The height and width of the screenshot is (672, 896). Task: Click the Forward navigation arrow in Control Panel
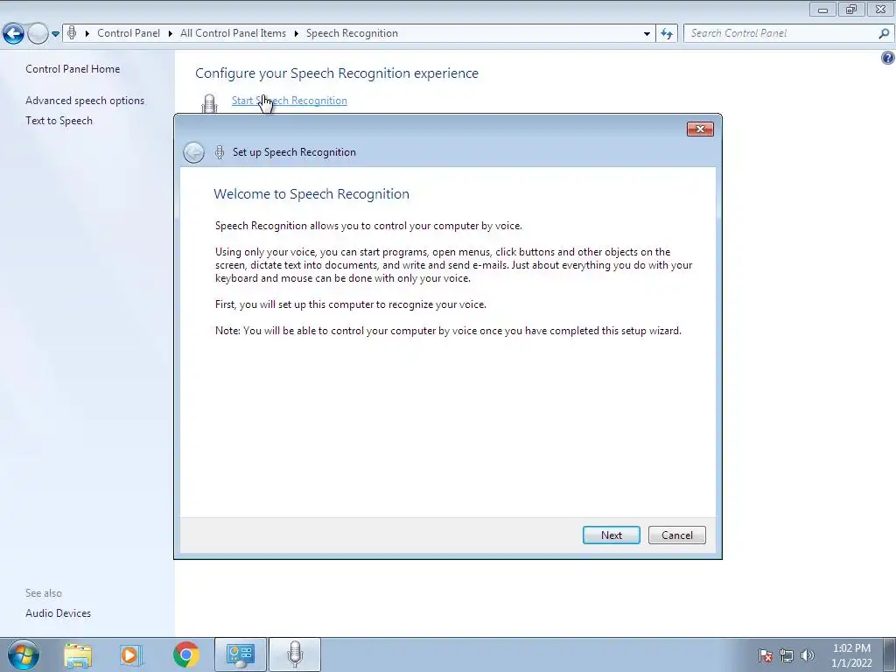[38, 34]
